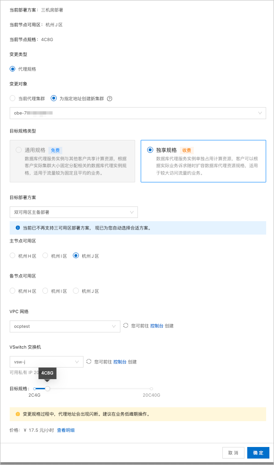Open the 查看明细 price details link

66,430
